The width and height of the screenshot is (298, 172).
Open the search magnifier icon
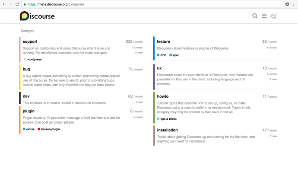(x=255, y=16)
